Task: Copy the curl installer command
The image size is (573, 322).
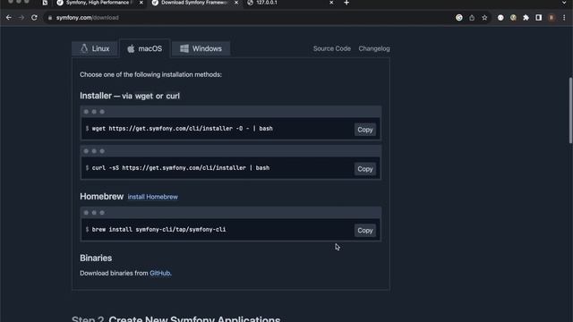Action: pyautogui.click(x=364, y=169)
